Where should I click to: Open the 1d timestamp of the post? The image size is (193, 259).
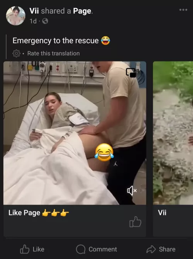[33, 21]
